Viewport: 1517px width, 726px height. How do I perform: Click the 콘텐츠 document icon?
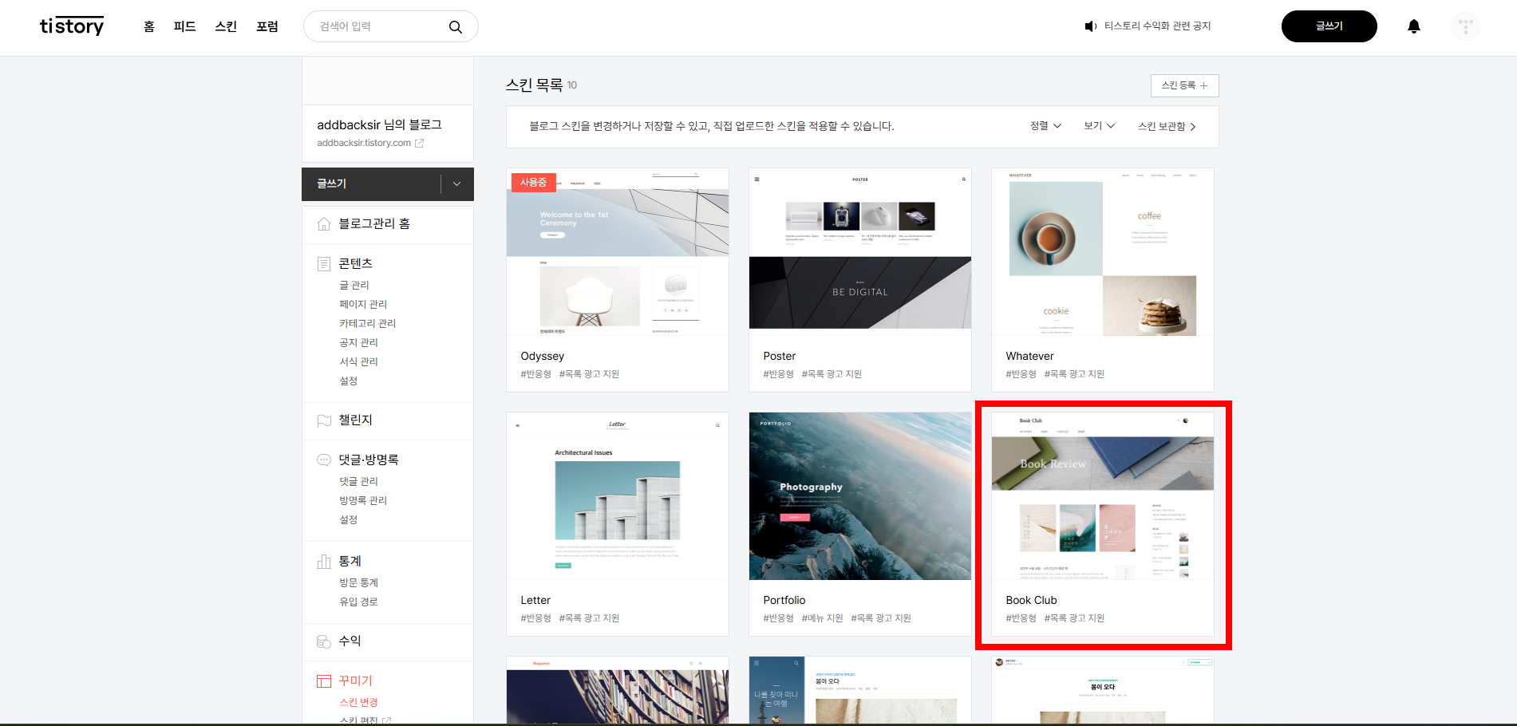pos(324,264)
